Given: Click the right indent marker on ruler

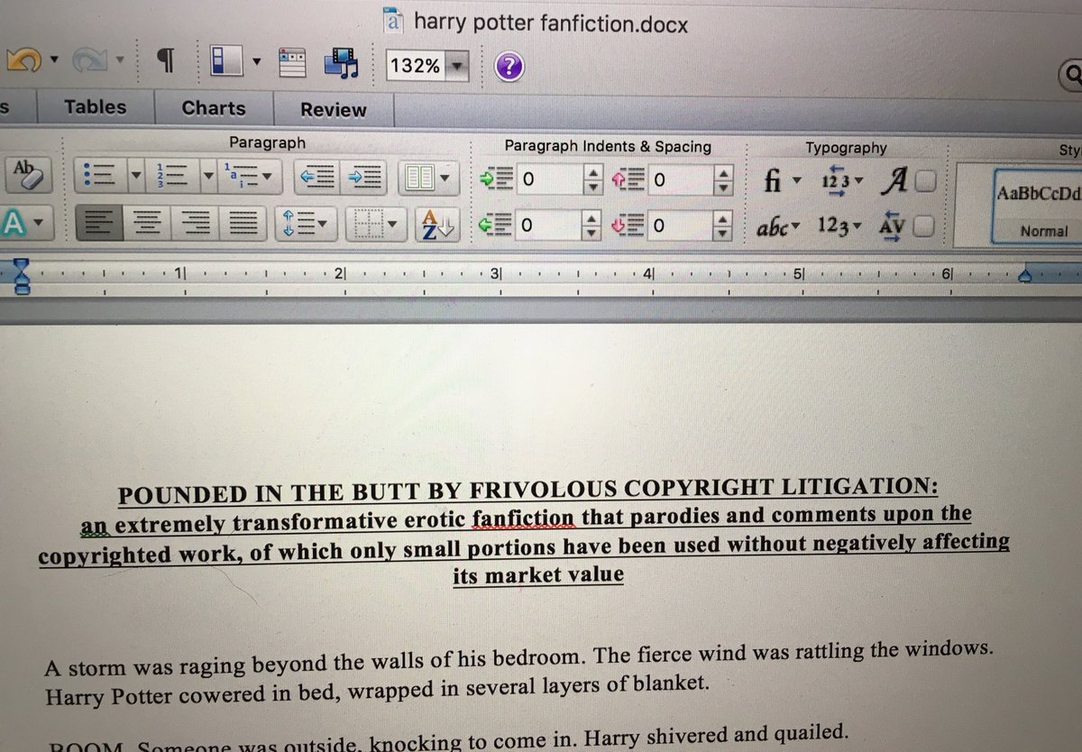Looking at the screenshot, I should click(x=1026, y=274).
